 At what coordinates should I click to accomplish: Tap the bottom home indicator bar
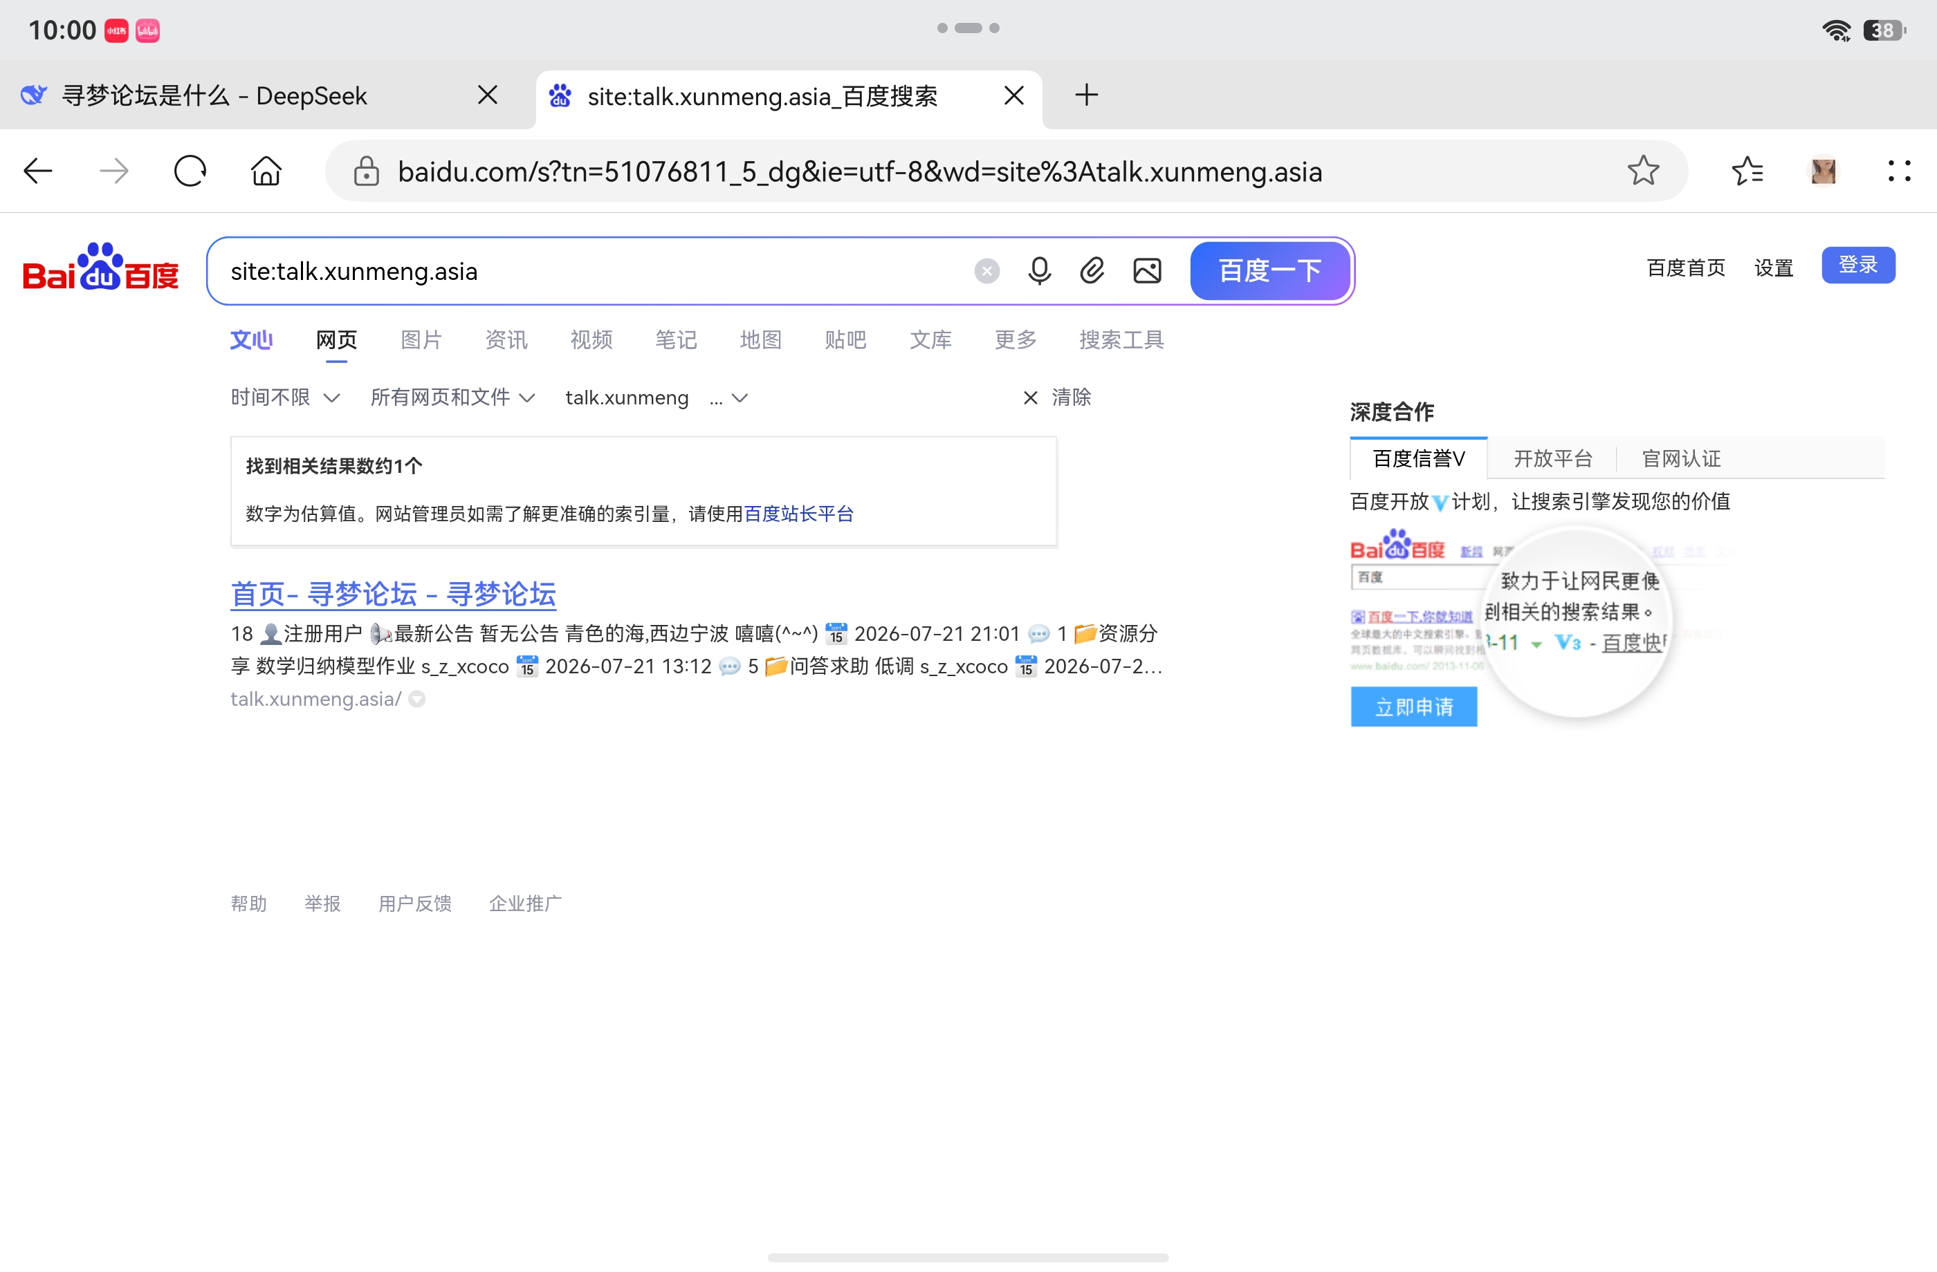coord(968,1257)
